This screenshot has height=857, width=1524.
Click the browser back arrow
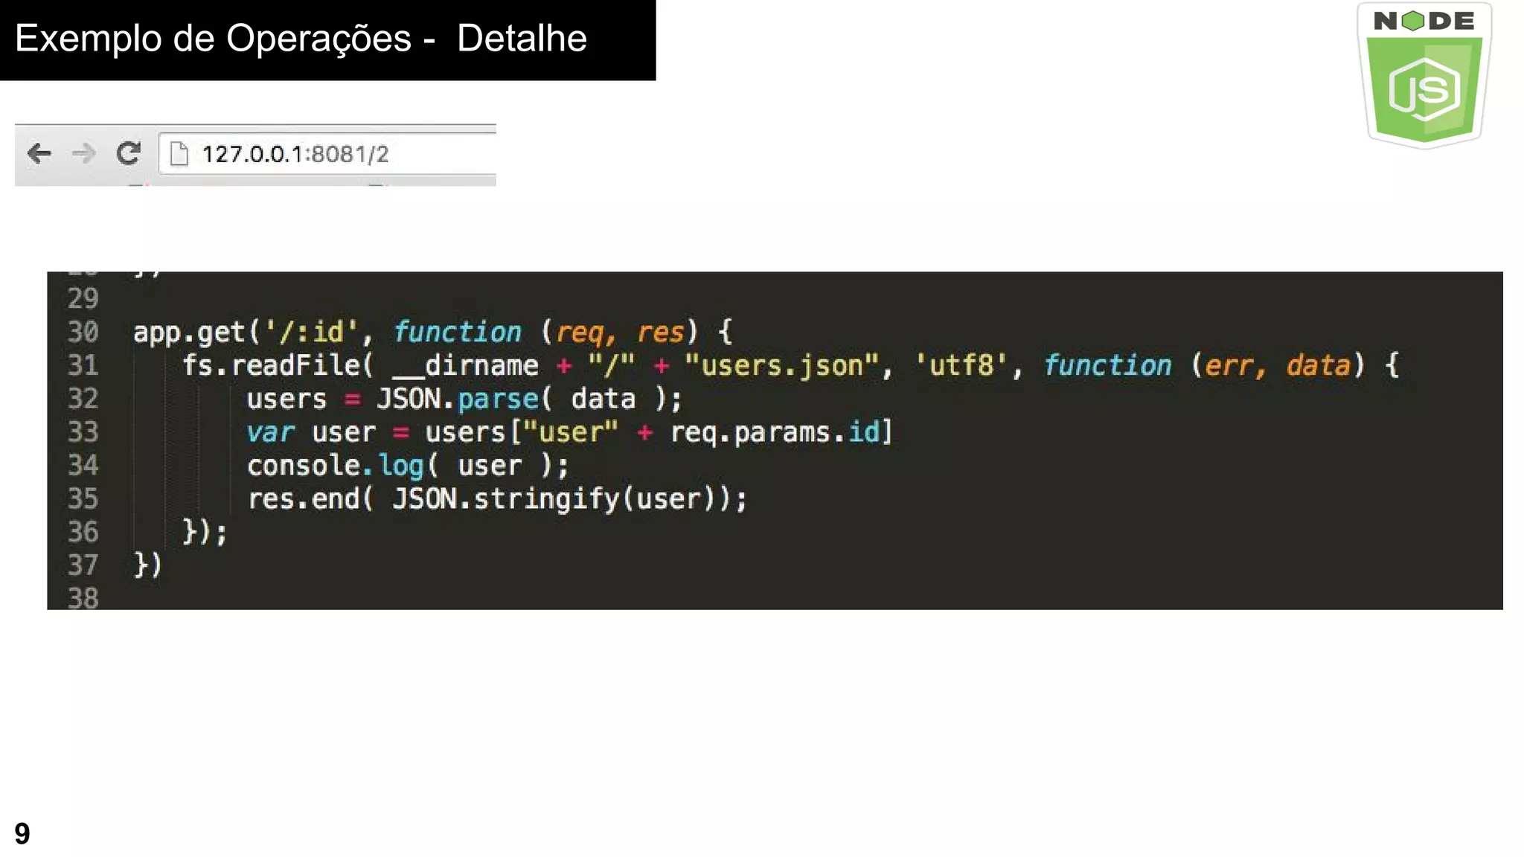39,154
